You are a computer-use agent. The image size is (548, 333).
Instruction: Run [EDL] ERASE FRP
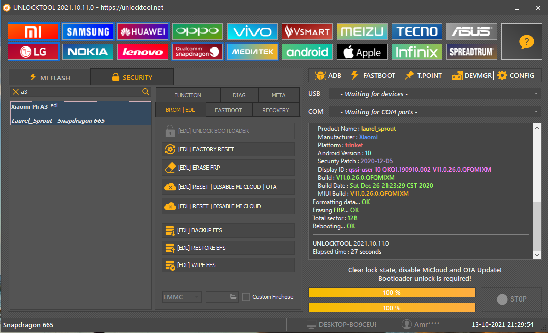(228, 168)
